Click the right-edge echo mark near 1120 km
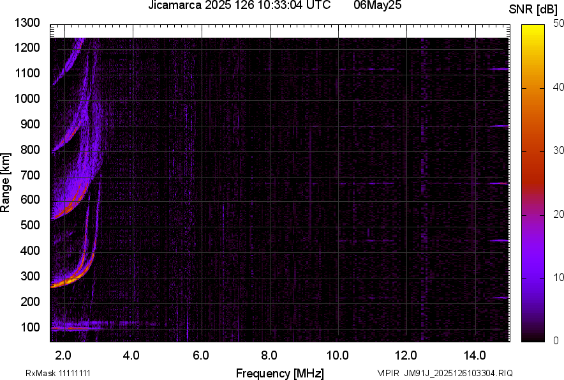This screenshot has height=380, width=564. click(499, 69)
